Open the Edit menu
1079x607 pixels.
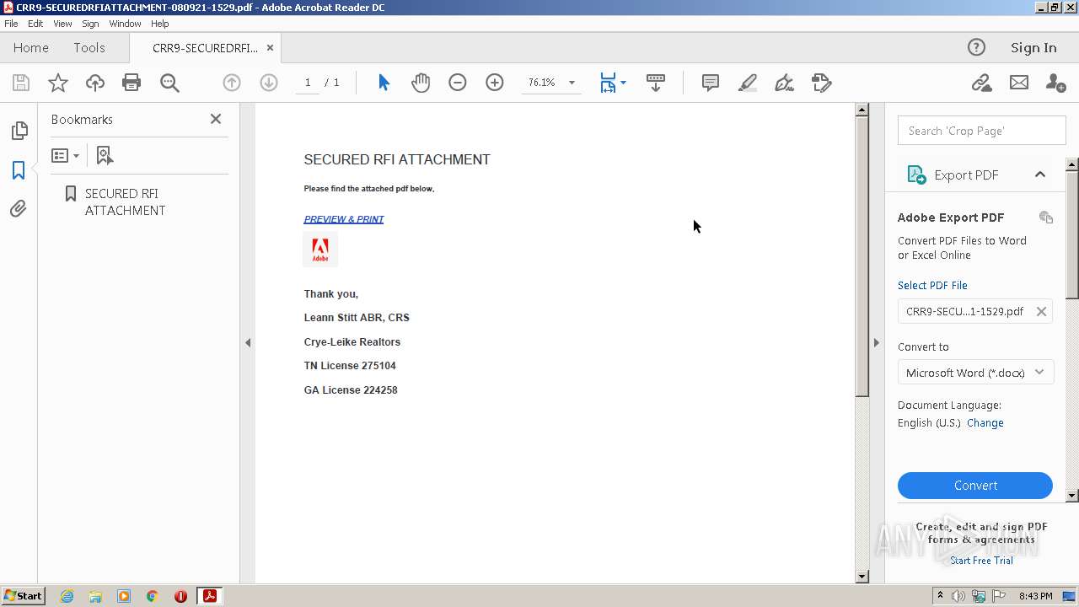coord(35,24)
